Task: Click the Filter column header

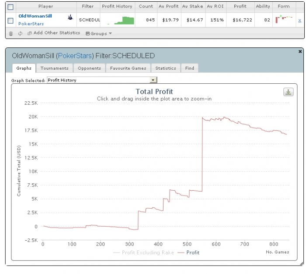Action: [88, 7]
